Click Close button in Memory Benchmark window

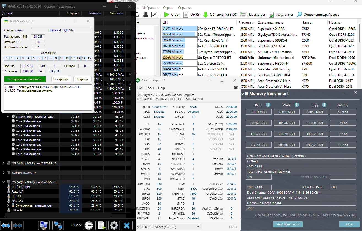pos(350,224)
